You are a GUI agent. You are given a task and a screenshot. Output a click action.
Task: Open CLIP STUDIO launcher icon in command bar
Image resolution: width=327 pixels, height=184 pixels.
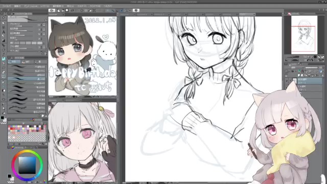point(52,10)
